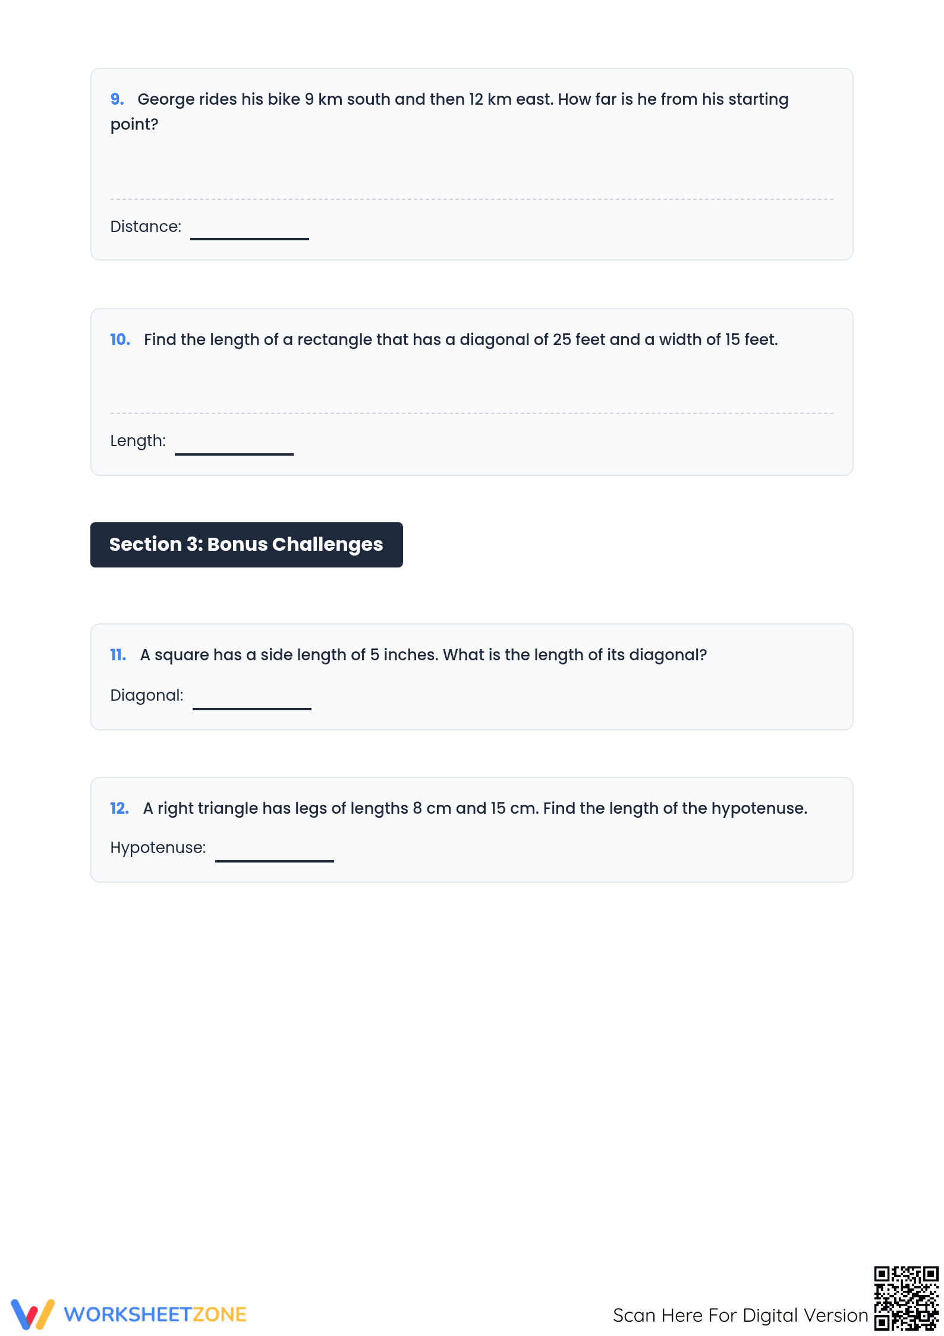Click the Hypotenuse answer blank
This screenshot has height=1336, width=944.
(275, 850)
